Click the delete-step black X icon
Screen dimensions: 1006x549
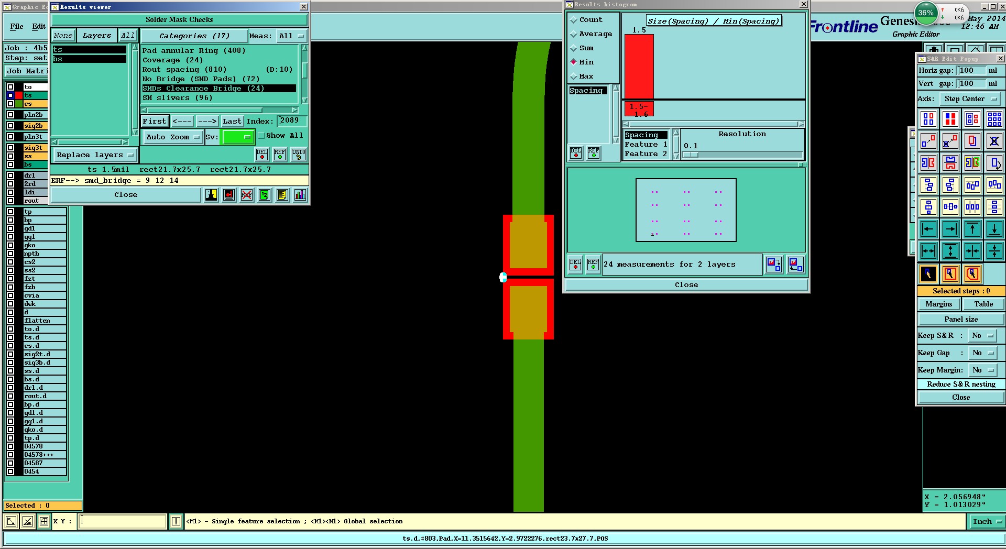click(x=994, y=141)
